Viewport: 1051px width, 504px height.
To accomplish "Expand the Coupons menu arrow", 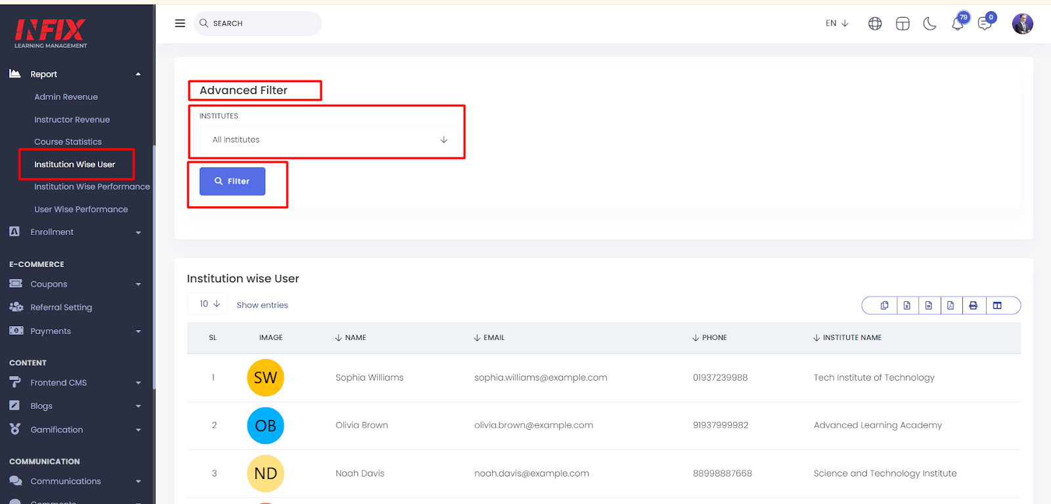I will [x=138, y=284].
